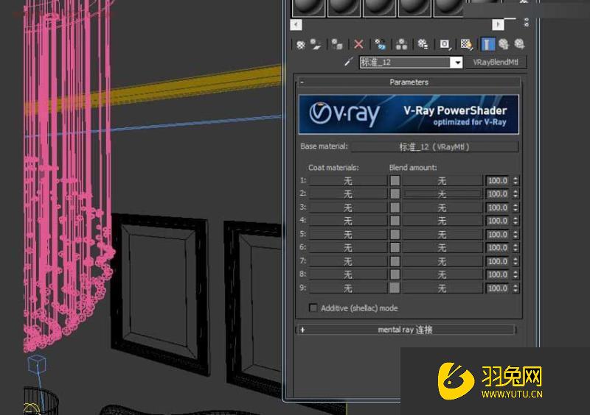The image size is (590, 415).
Task: Click blend amount map button in row 6
Action: [x=442, y=248]
